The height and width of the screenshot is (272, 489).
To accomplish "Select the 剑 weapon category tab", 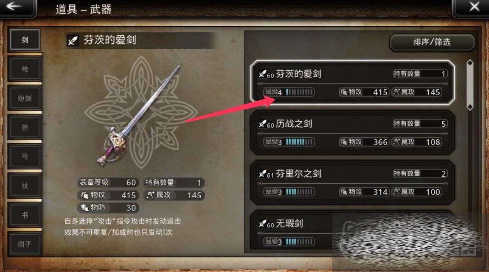I will click(25, 39).
